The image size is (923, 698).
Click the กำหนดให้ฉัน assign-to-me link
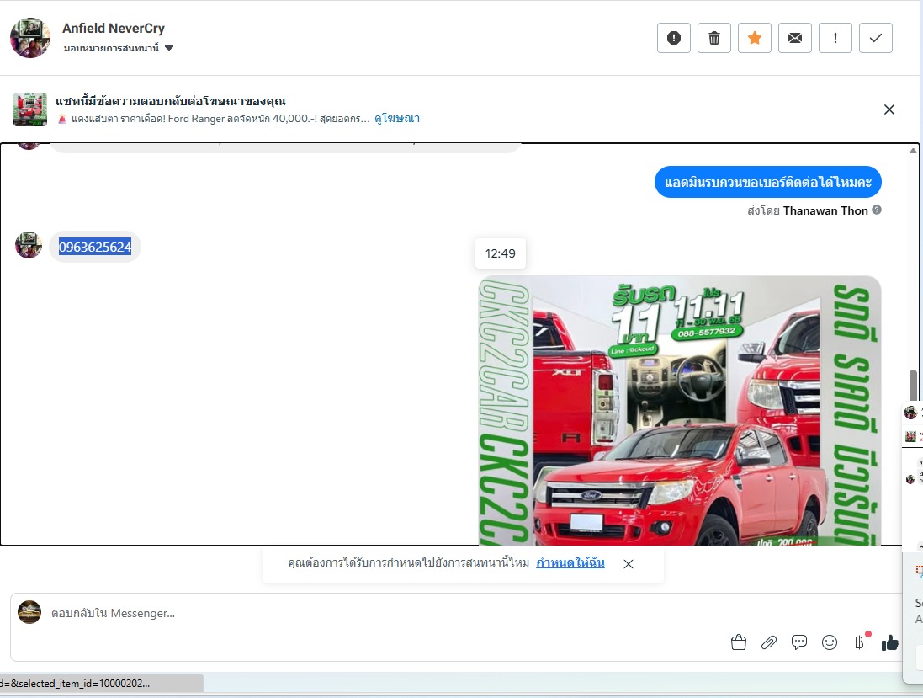coord(570,562)
